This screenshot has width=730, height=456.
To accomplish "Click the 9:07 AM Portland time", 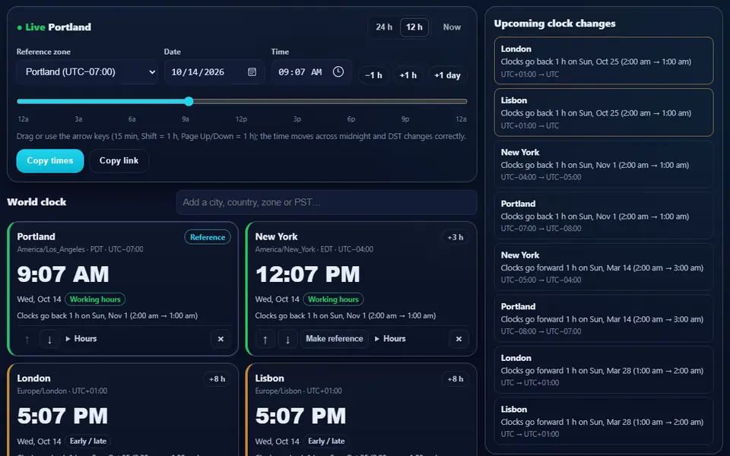I will click(63, 274).
